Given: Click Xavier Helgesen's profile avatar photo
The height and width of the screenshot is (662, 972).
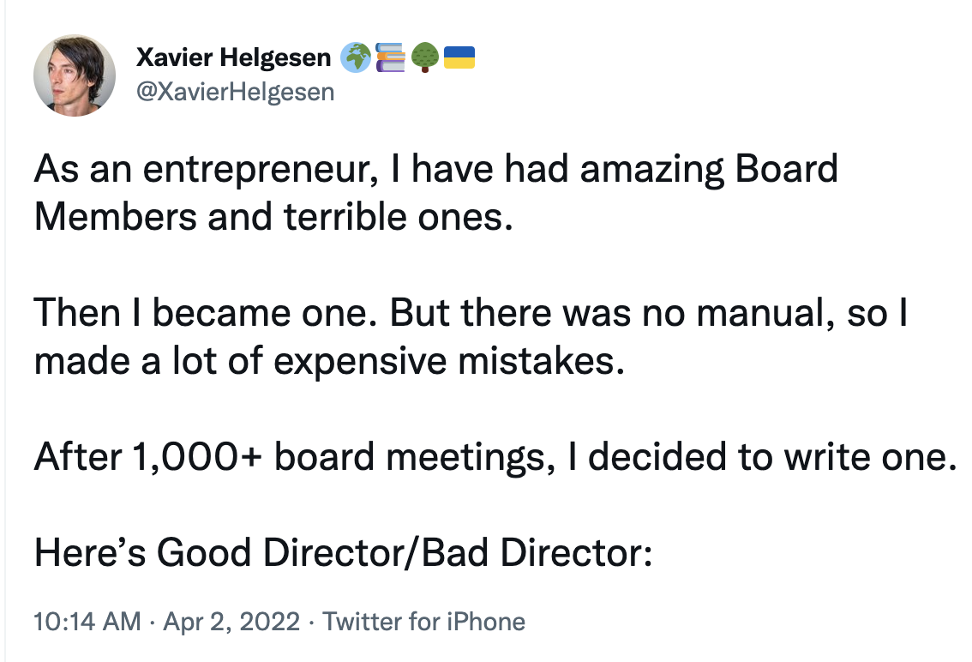Looking at the screenshot, I should (75, 75).
